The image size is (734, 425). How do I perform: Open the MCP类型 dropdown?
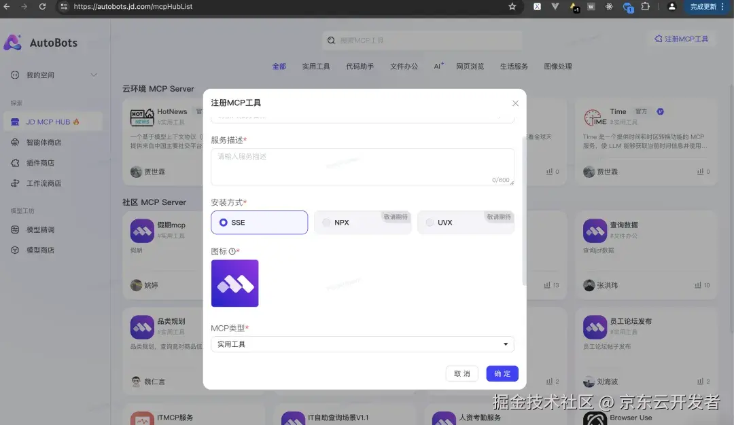point(362,344)
